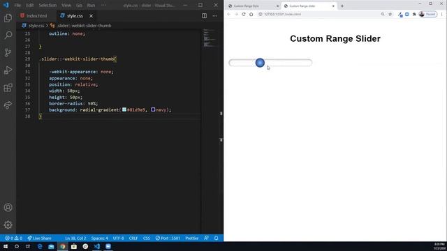This screenshot has height=251, width=447.
Task: Close the Custom Range slider browser tab
Action: (x=333, y=6)
